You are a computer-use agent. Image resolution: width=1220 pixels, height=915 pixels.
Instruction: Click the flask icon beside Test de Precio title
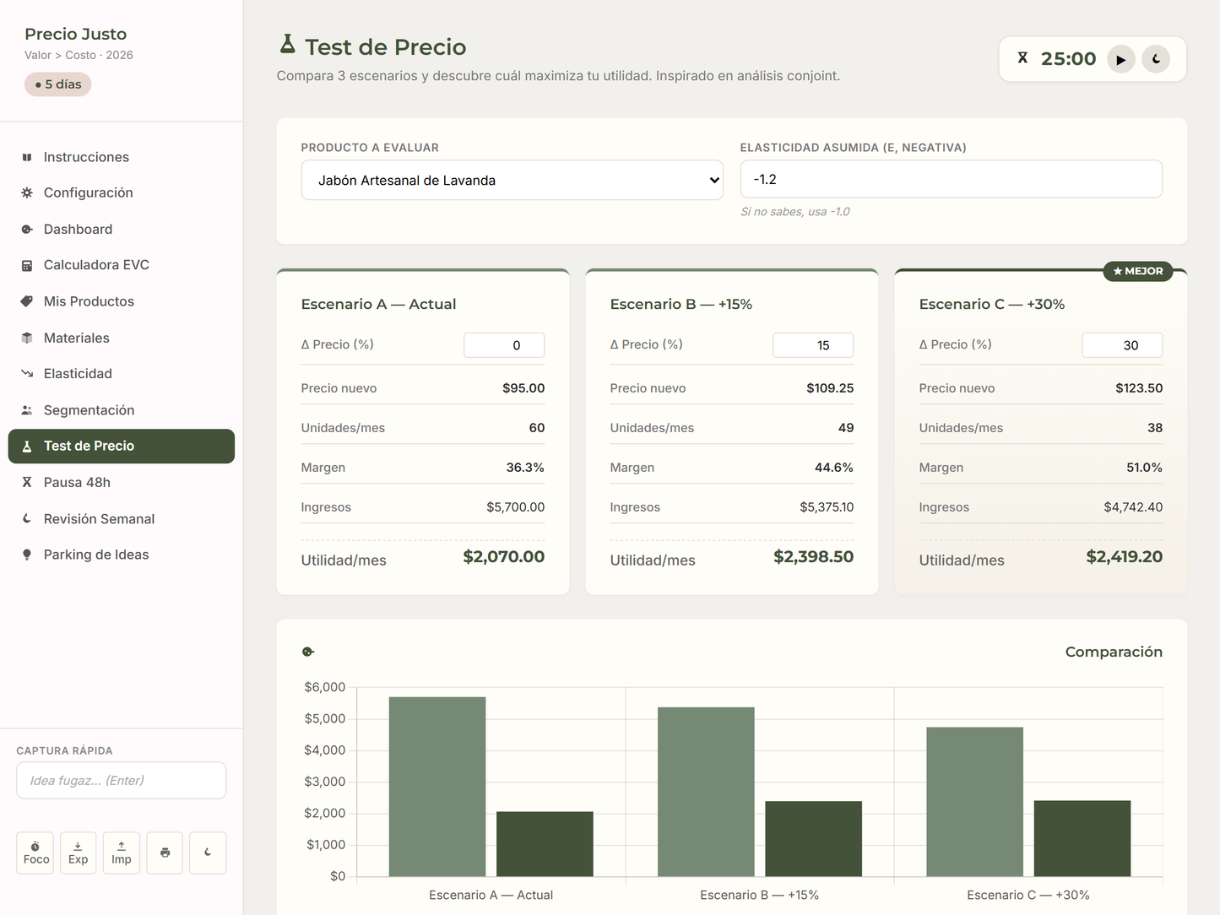[288, 44]
